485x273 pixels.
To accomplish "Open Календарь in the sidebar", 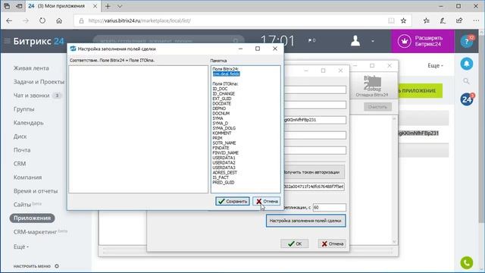I will [x=29, y=123].
